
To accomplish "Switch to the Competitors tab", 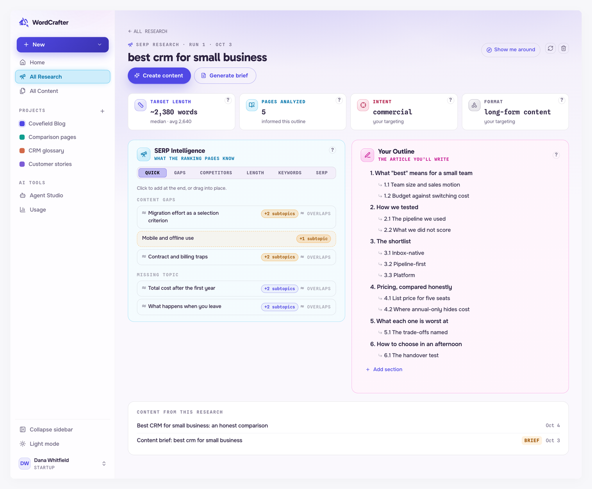I will coord(216,173).
